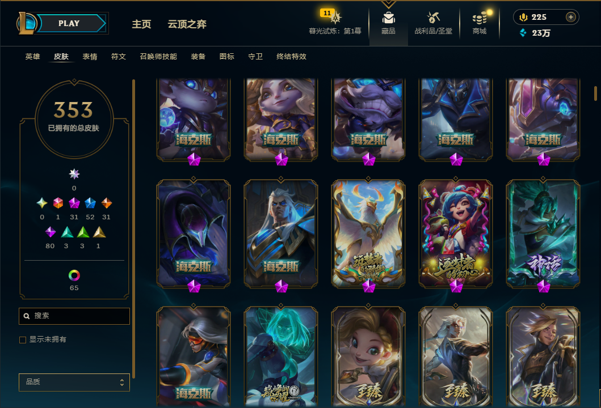This screenshot has height=408, width=601.
Task: Switch to the 英雄 champions tab
Action: (x=32, y=57)
